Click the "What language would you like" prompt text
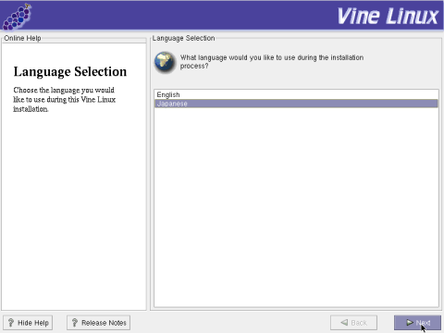The width and height of the screenshot is (444, 333). [272, 62]
